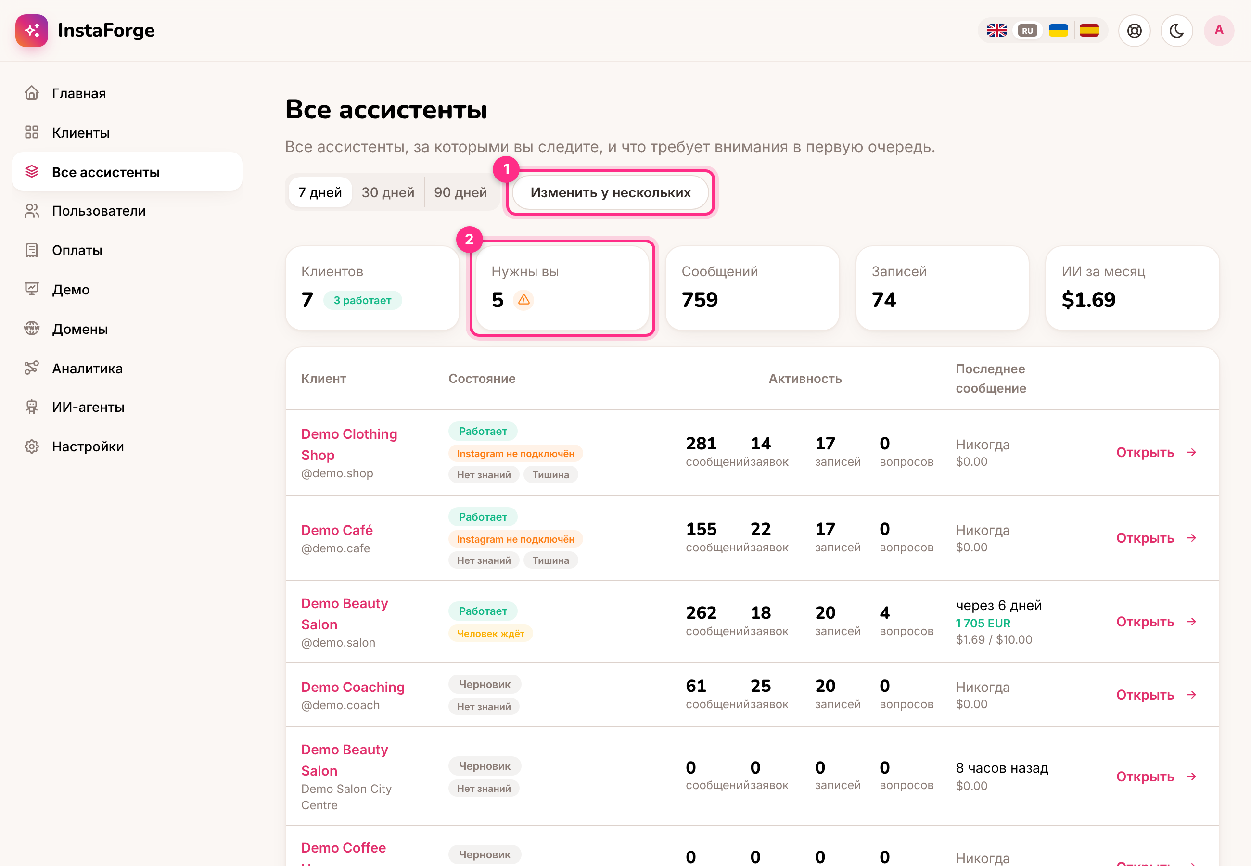
Task: Open Demo Café client link
Action: click(337, 530)
